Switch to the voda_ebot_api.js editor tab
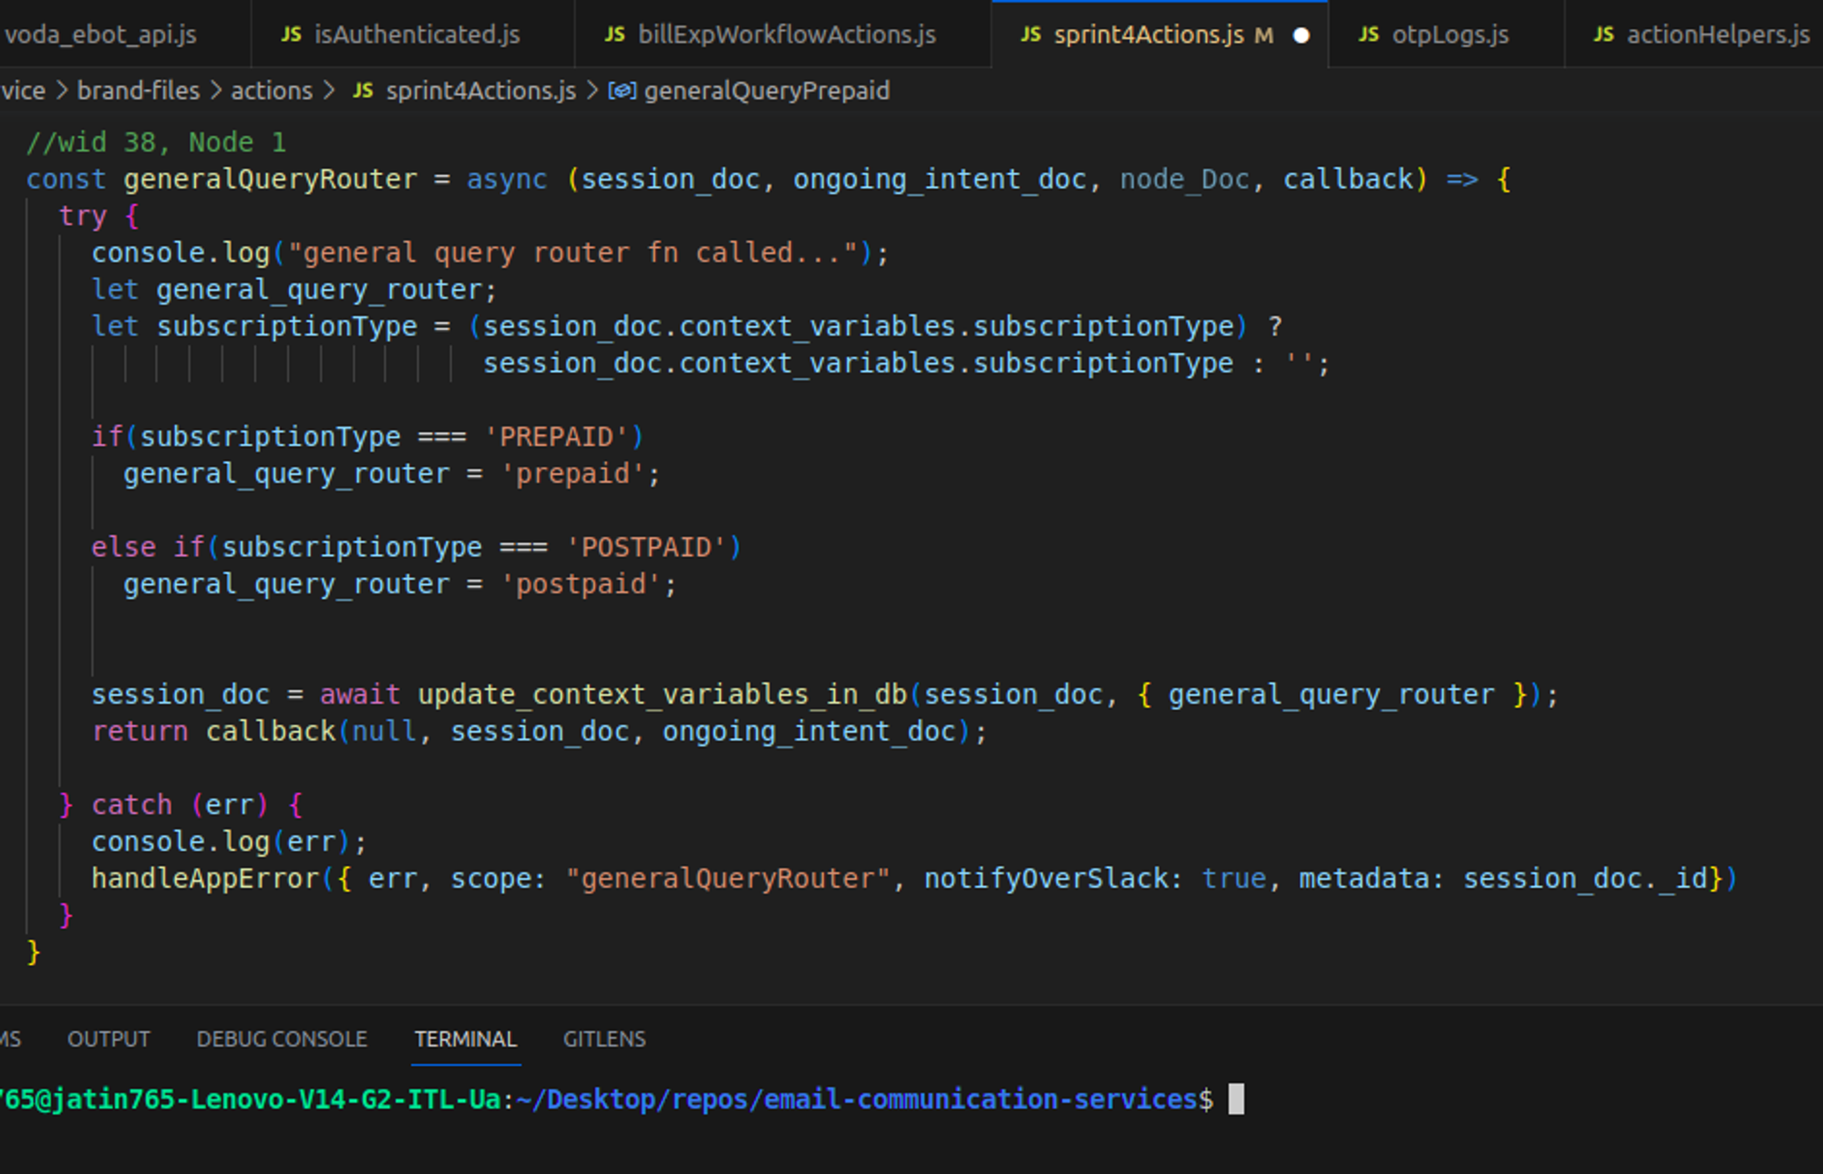The image size is (1823, 1174). click(x=100, y=35)
